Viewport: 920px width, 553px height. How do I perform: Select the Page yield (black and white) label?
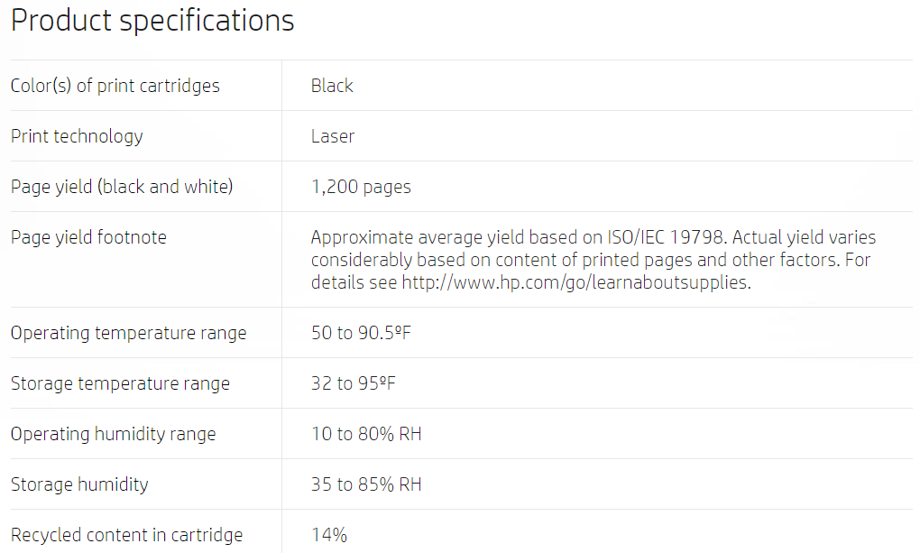122,187
